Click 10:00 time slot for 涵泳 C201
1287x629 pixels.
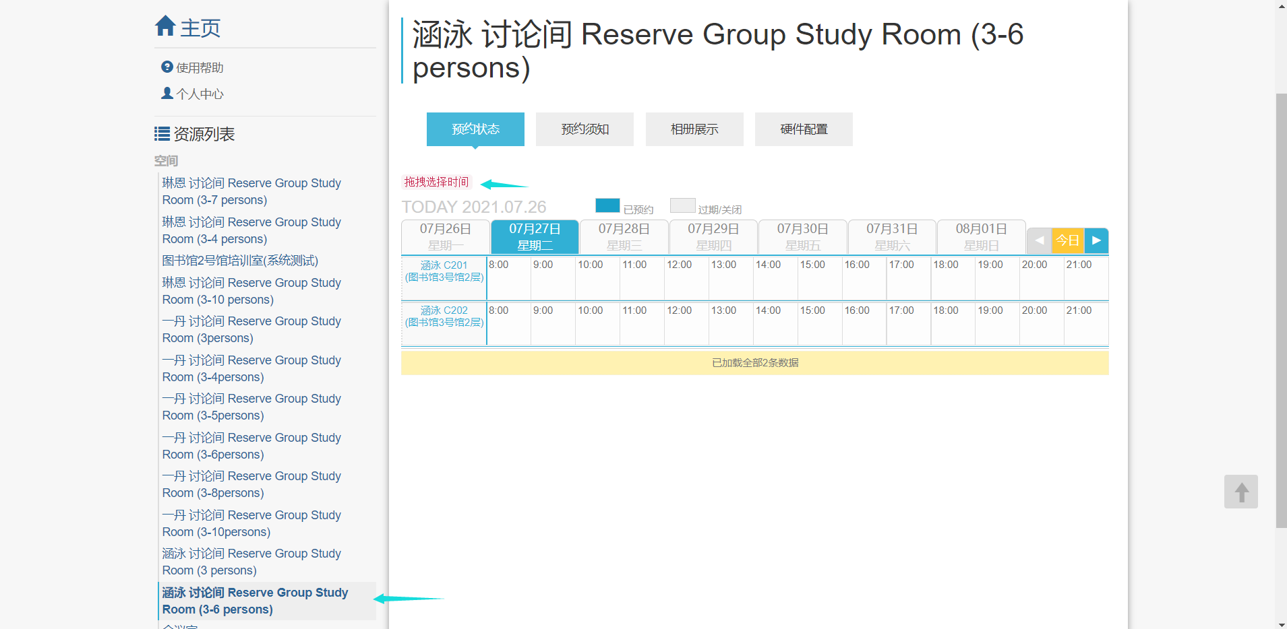pyautogui.click(x=597, y=279)
